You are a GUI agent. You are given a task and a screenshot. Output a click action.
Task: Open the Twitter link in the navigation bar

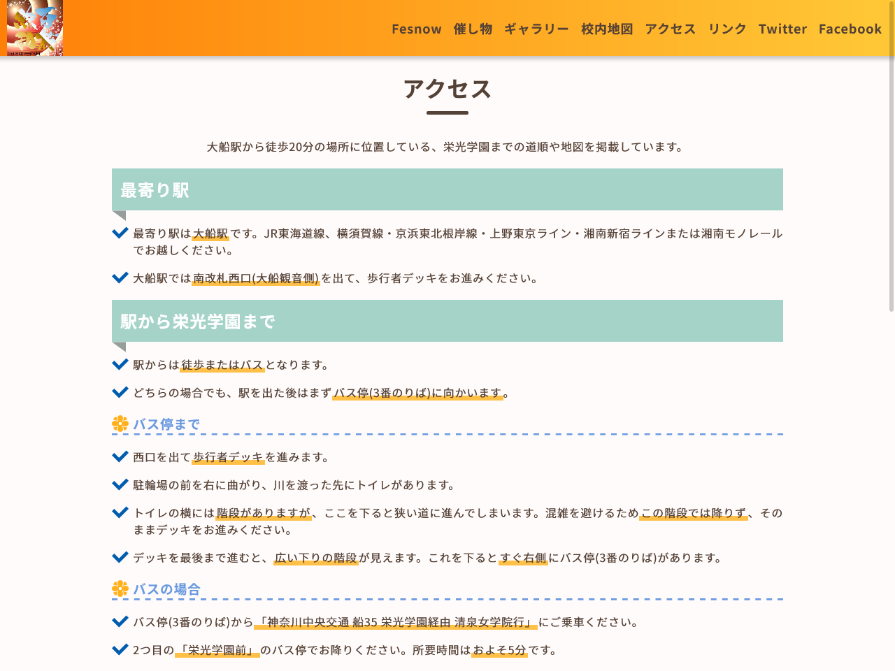(782, 29)
